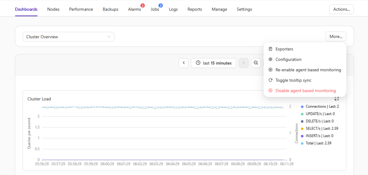Switch to the Nodes tab

click(53, 9)
